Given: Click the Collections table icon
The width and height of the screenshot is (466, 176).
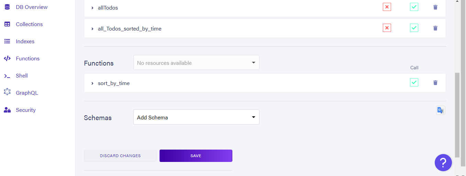Looking at the screenshot, I should click(x=7, y=24).
